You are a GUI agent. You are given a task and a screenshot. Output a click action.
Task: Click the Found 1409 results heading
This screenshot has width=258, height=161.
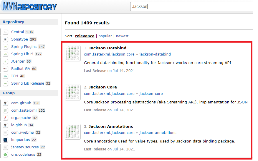(87, 23)
